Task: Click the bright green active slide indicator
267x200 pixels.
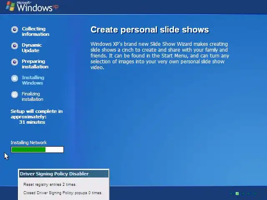Action: pyautogui.click(x=237, y=193)
